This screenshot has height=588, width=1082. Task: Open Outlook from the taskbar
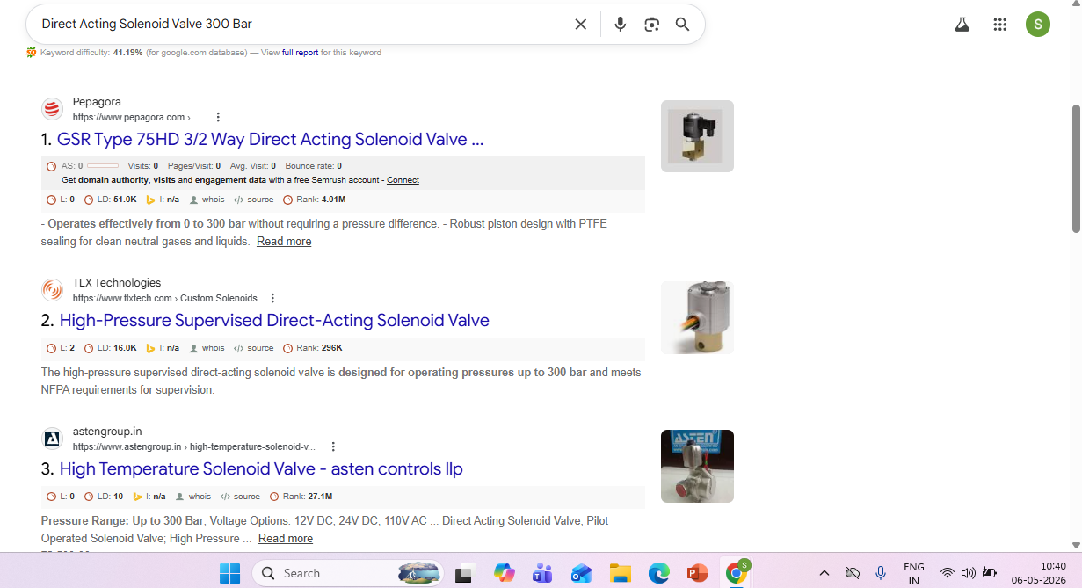coord(581,573)
